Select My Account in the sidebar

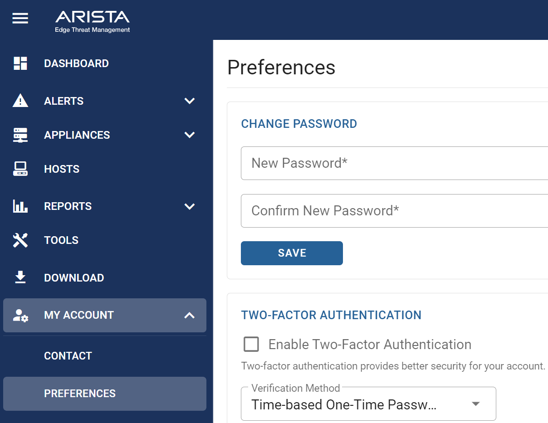pyautogui.click(x=105, y=315)
